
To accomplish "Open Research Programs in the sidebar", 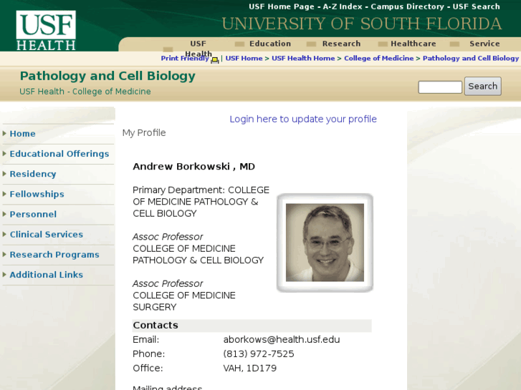I will 54,255.
